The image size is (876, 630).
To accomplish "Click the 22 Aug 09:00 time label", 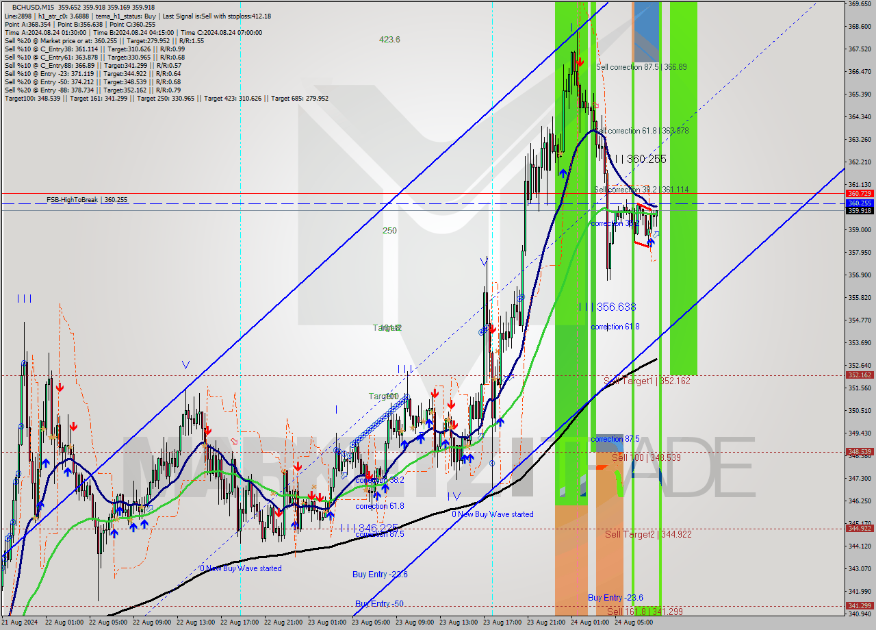I will (x=152, y=622).
